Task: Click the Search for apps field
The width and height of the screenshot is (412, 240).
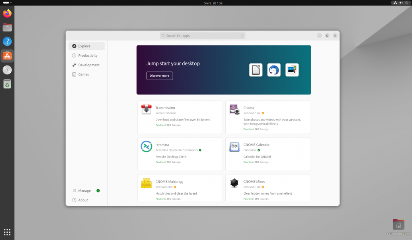Action: pyautogui.click(x=202, y=35)
